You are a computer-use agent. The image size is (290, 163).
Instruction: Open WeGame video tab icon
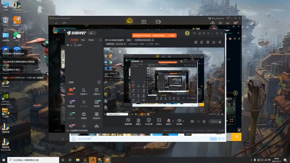(x=158, y=22)
